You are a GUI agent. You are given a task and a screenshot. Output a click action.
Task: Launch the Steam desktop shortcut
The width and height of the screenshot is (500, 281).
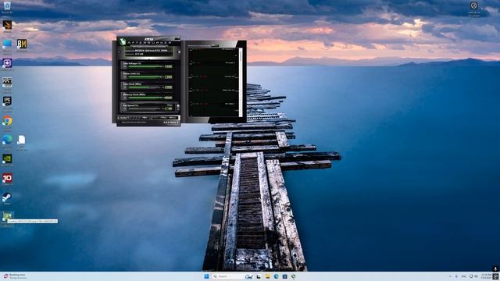[7, 197]
